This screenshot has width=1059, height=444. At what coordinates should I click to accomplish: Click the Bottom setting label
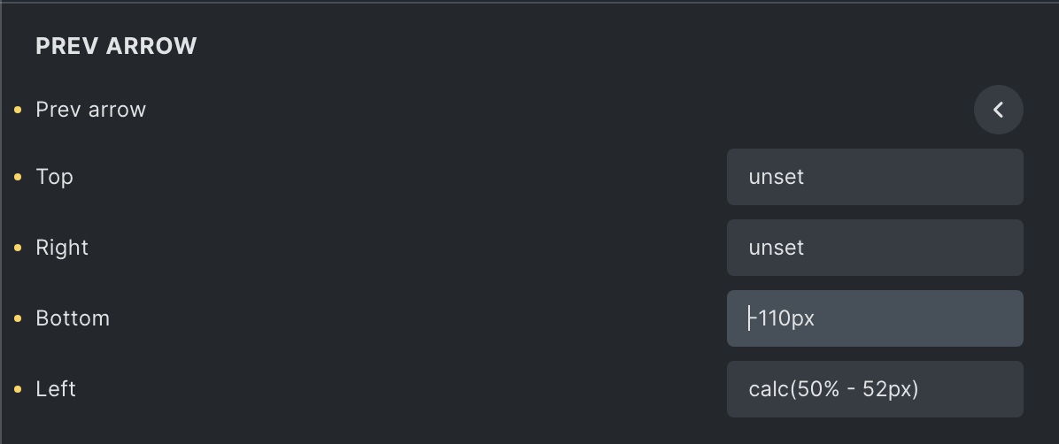[x=73, y=318]
